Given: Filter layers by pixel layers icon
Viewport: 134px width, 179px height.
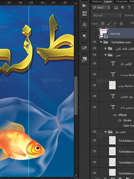Looking at the screenshot, I should point(116,8).
